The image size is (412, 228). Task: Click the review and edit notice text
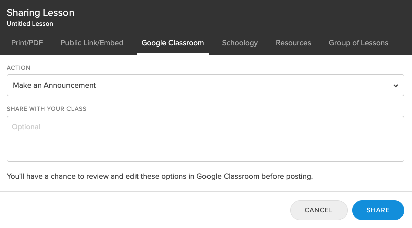pyautogui.click(x=160, y=176)
